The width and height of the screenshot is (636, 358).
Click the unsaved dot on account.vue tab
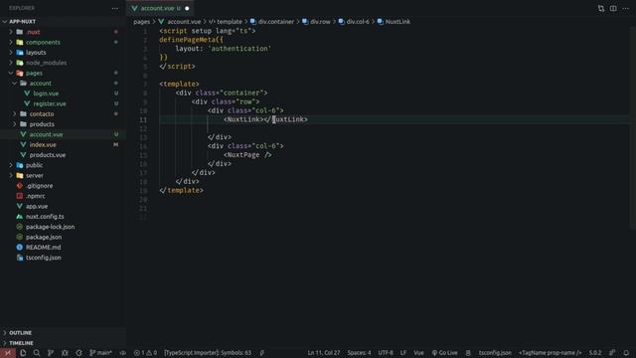point(187,8)
